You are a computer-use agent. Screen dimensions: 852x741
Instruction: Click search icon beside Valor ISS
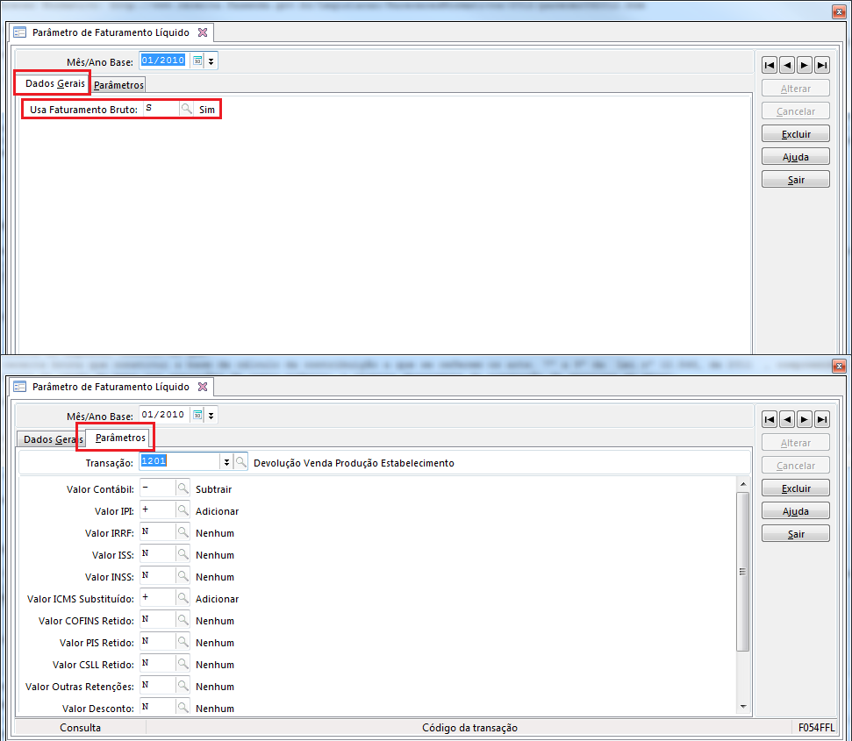[x=183, y=554]
